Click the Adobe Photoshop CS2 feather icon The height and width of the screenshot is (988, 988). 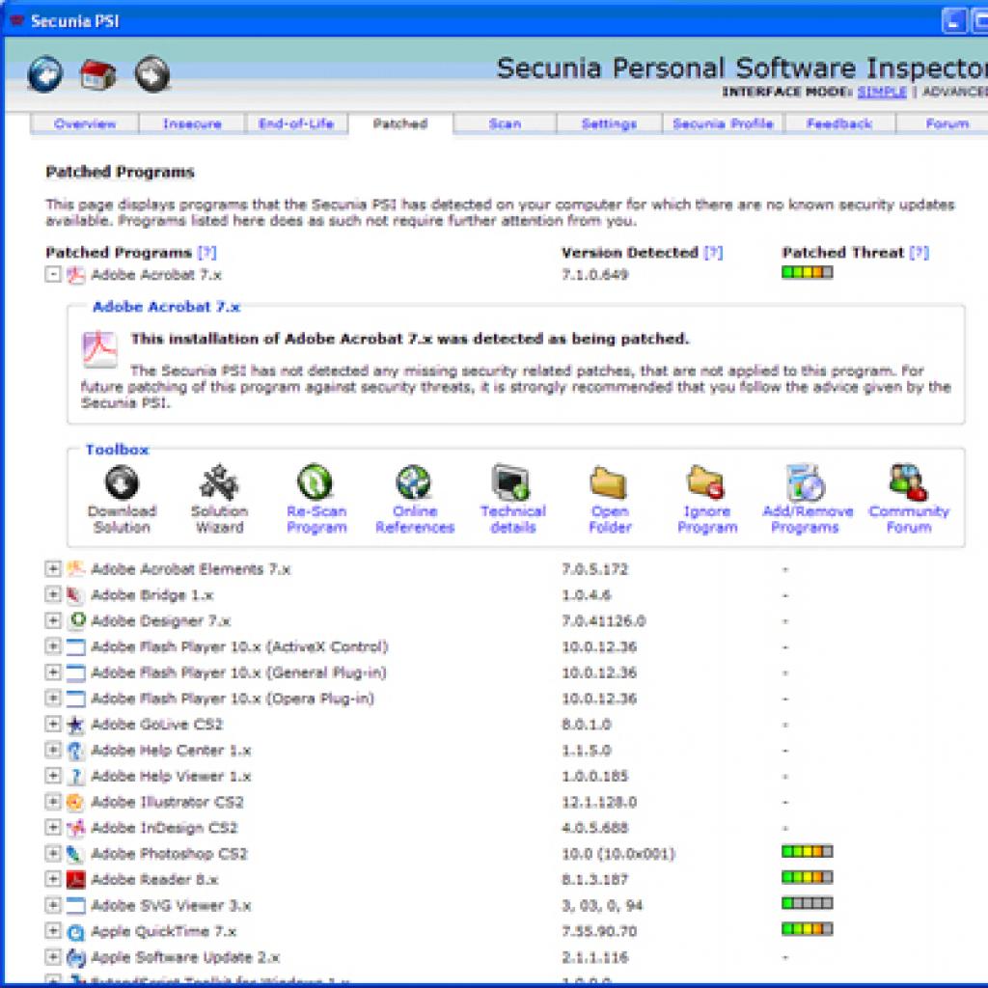pos(75,854)
